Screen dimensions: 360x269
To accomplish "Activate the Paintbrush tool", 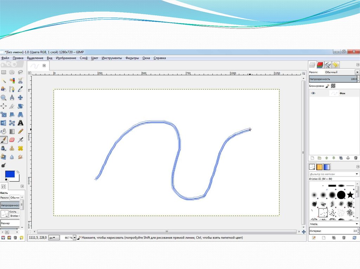I will [x=4, y=140].
